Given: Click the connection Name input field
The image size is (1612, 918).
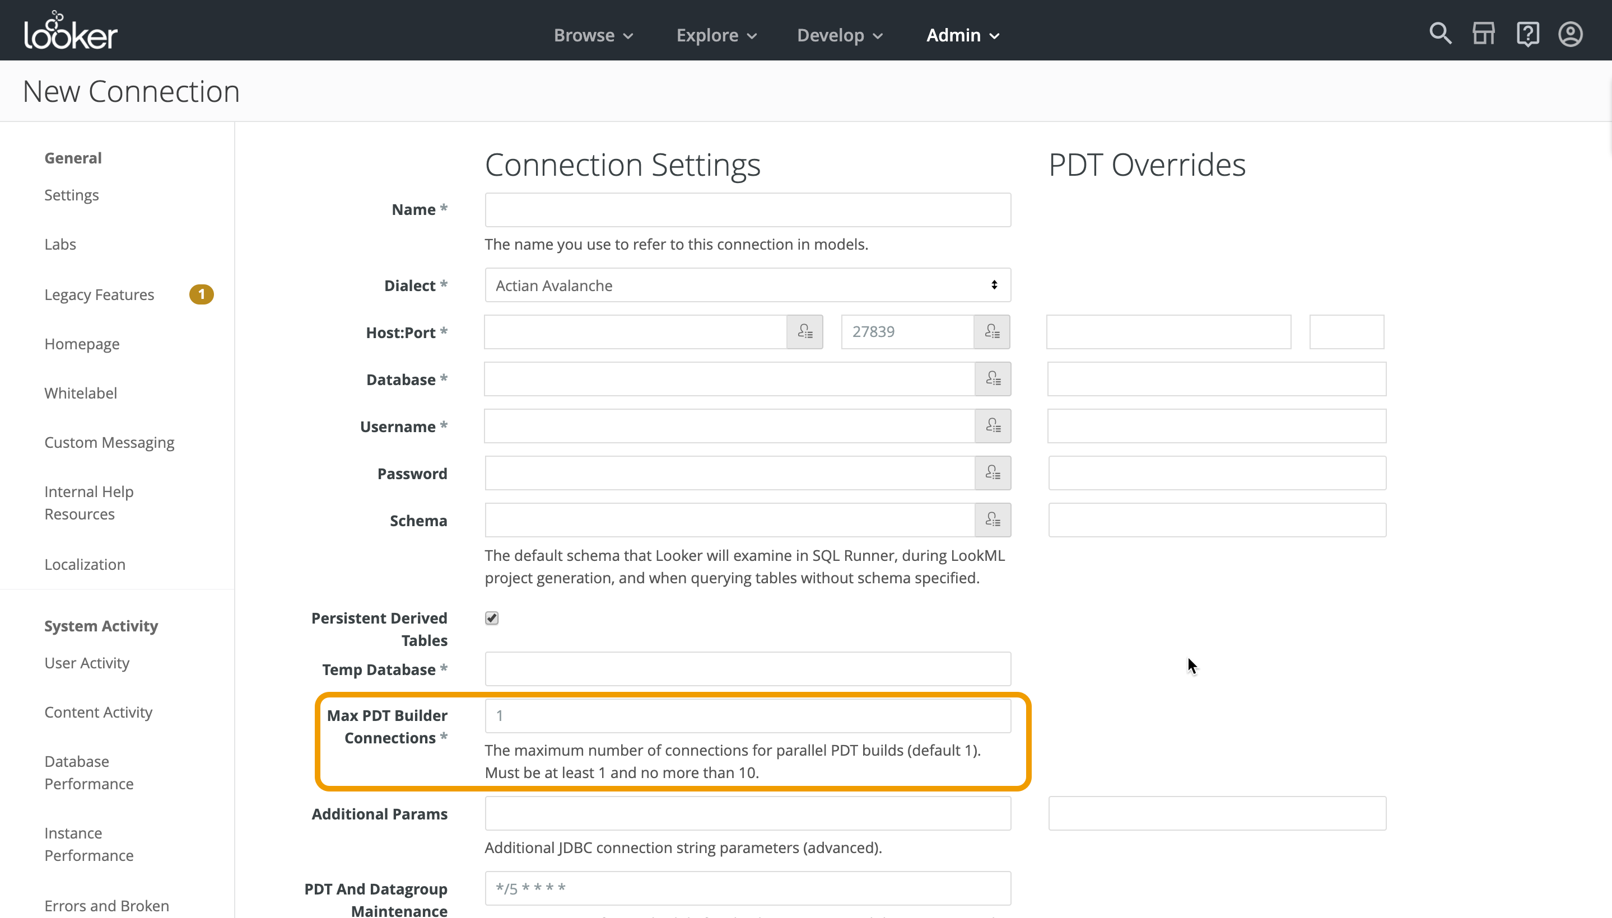Looking at the screenshot, I should coord(747,210).
